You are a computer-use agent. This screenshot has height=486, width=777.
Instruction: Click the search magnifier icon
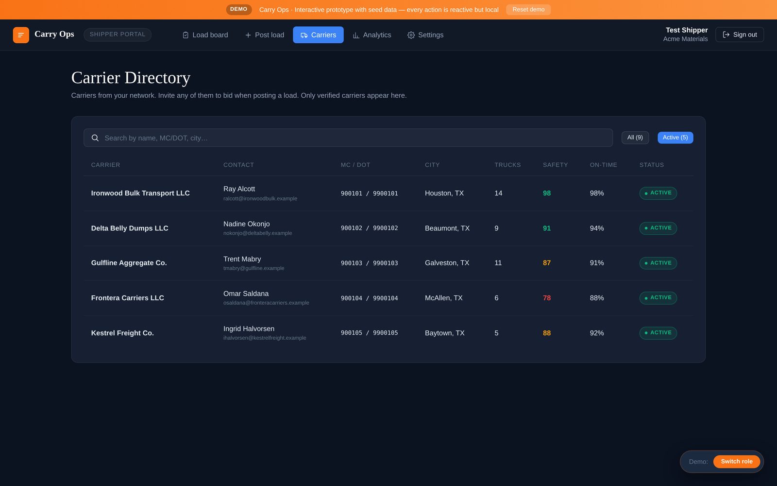coord(95,138)
